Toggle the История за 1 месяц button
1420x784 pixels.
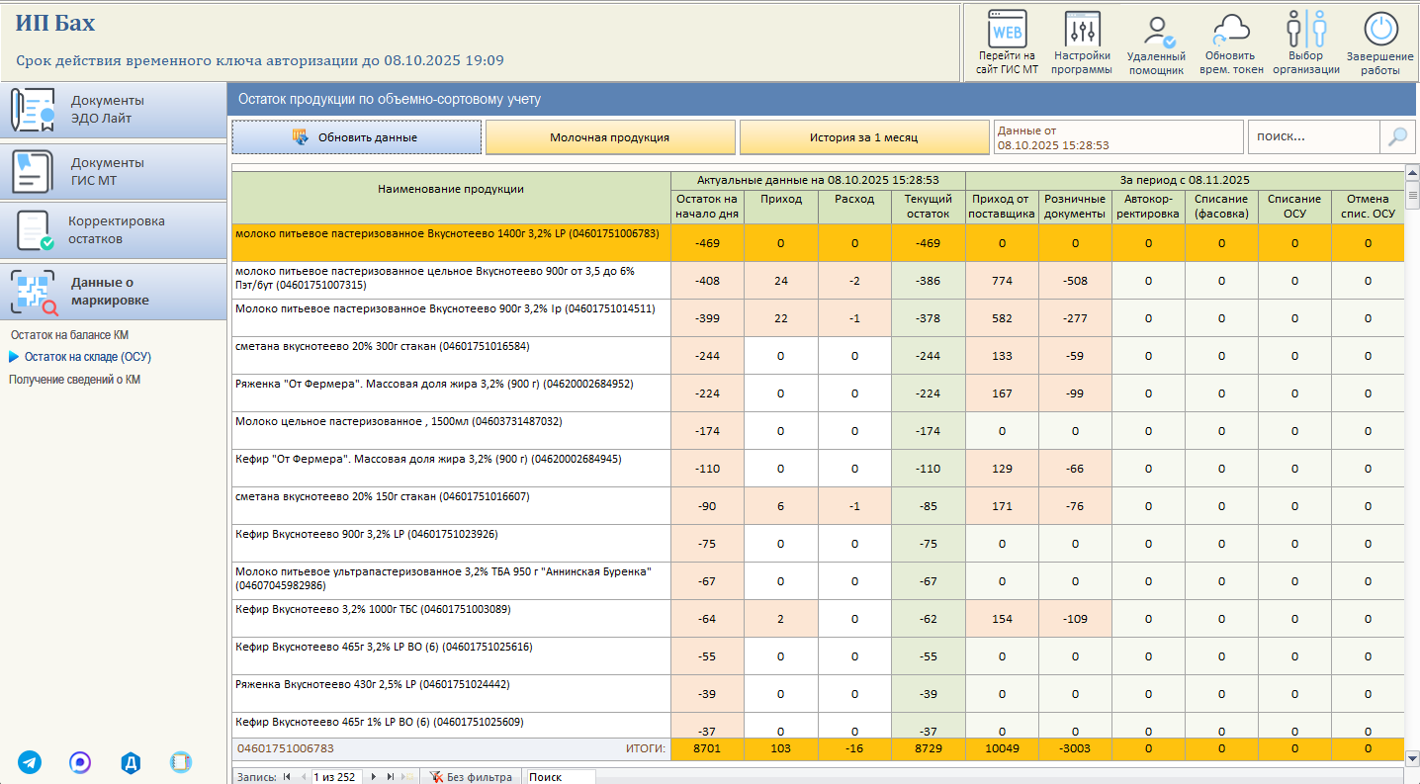point(864,137)
